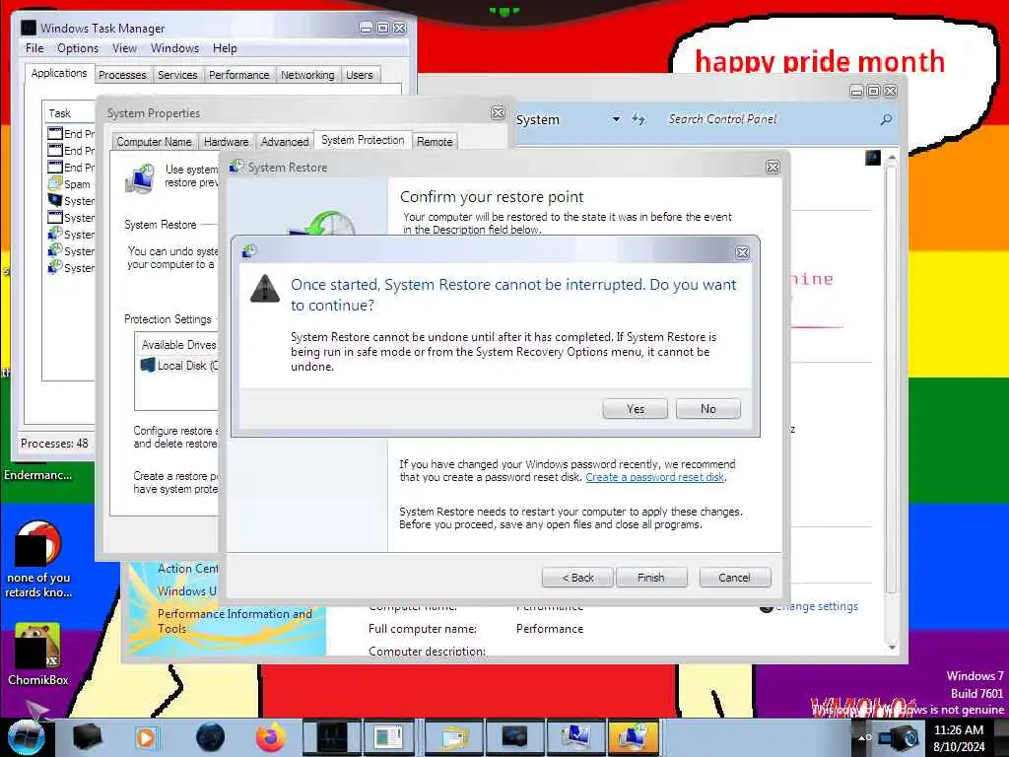1009x757 pixels.
Task: Switch to System Properties taskbar button
Action: [575, 737]
